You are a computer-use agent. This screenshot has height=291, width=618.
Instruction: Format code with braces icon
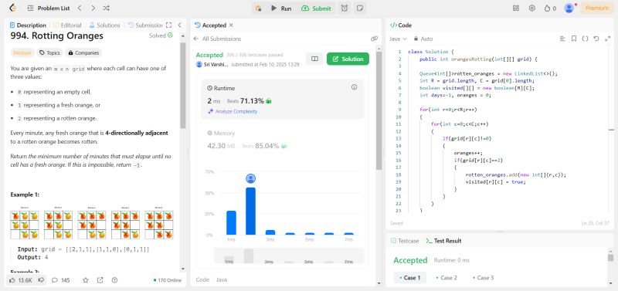(585, 39)
